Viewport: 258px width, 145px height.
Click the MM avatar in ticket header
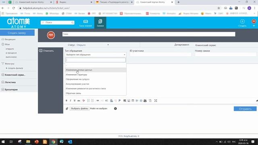[x=51, y=35]
